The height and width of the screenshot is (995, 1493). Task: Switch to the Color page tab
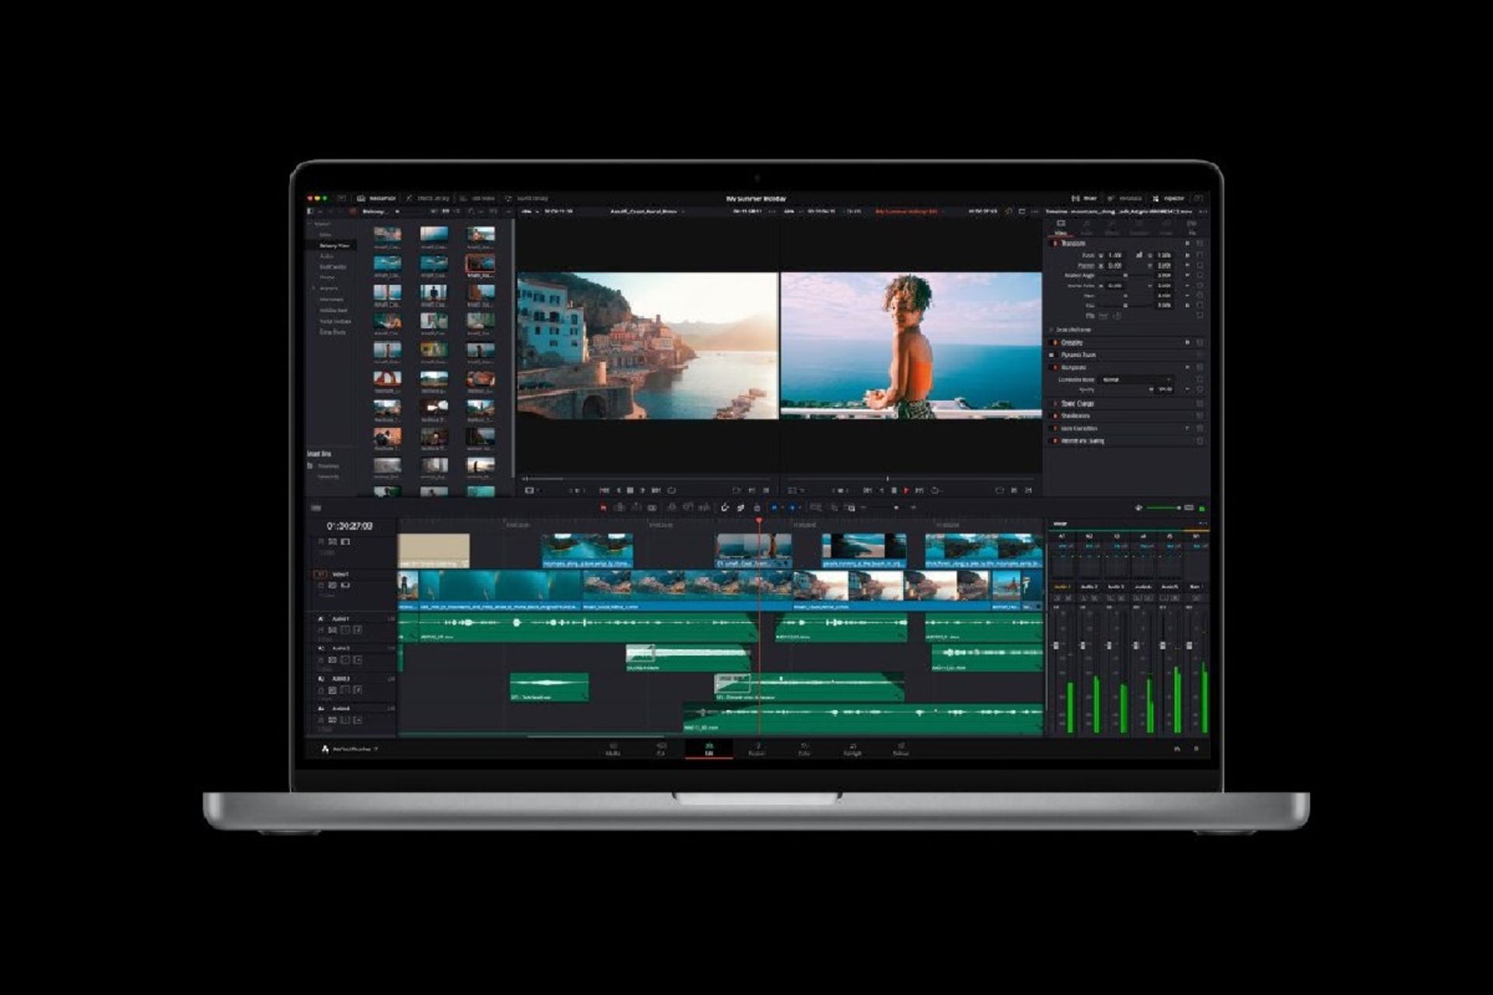804,749
